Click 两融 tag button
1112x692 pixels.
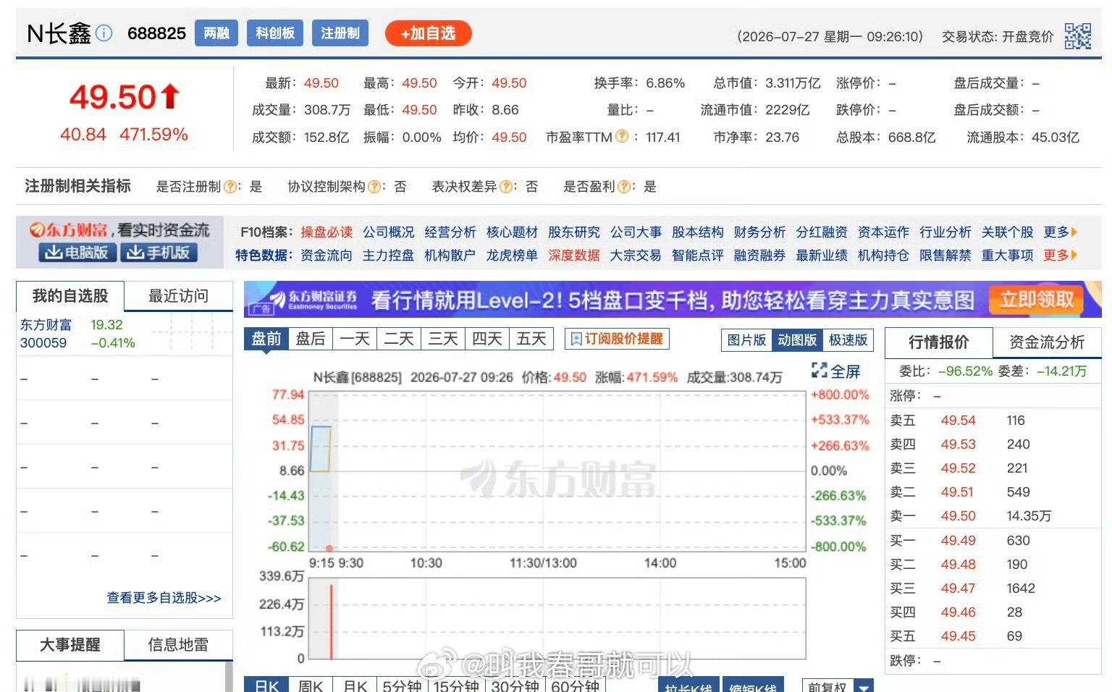[216, 33]
